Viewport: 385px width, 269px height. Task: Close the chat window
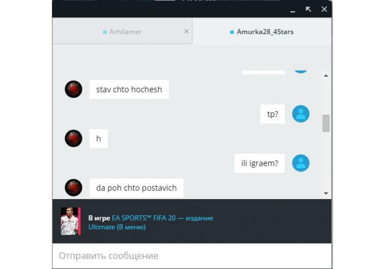324,9
